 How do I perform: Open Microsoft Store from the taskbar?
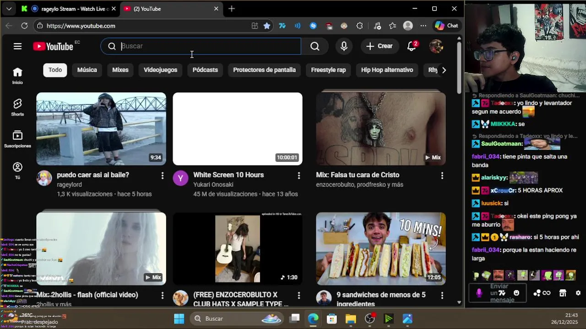tap(332, 318)
